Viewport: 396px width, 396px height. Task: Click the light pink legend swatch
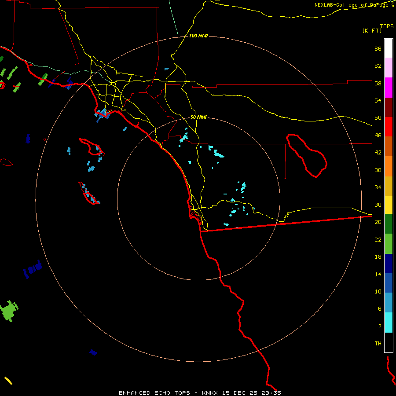[389, 67]
